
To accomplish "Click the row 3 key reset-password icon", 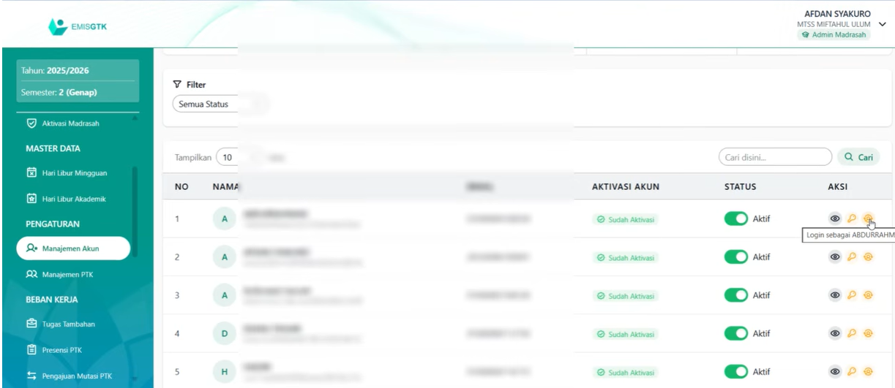I will (x=851, y=295).
